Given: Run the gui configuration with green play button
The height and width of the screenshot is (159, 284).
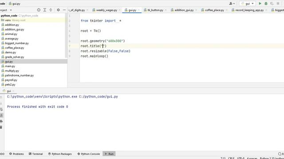Looking at the screenshot, I should 260,4.
